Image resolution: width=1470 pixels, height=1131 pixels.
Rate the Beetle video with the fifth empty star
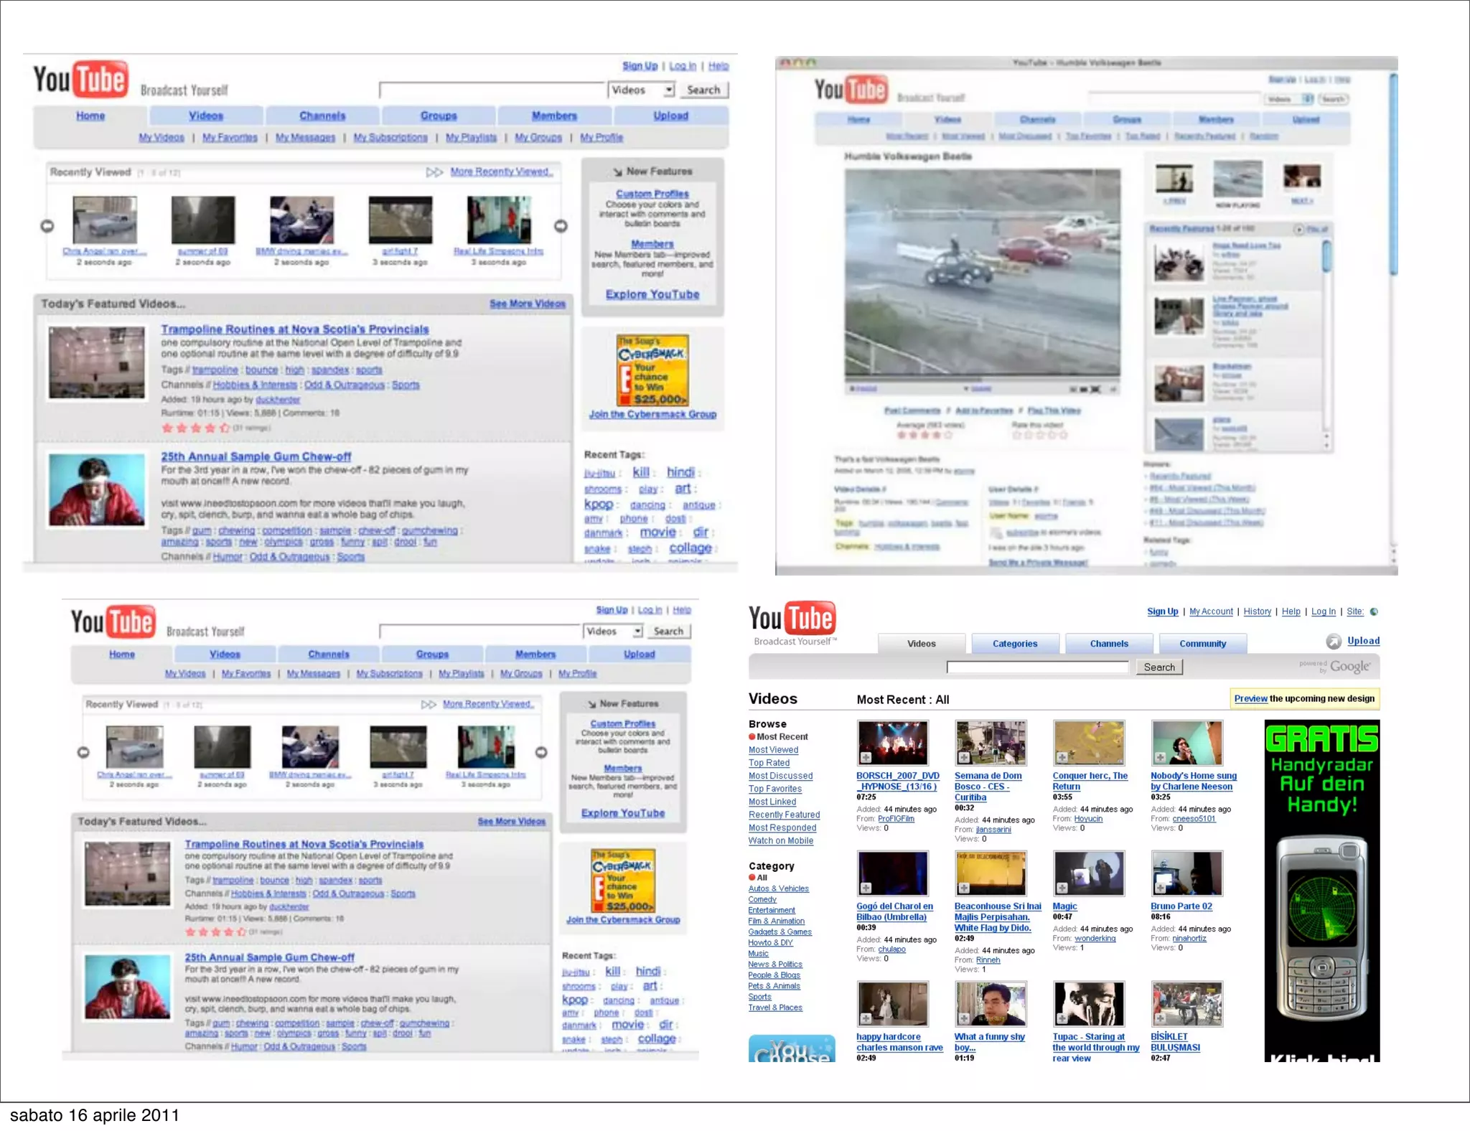[1063, 435]
